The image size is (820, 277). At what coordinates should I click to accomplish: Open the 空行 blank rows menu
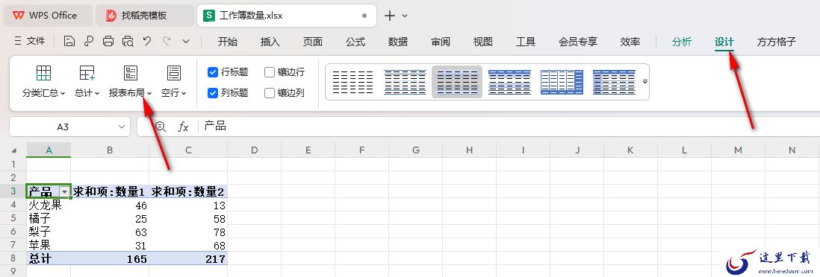tap(173, 82)
